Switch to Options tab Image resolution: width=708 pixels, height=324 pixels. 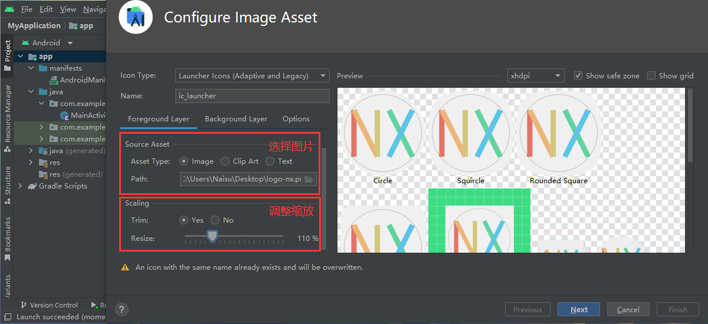coord(296,119)
